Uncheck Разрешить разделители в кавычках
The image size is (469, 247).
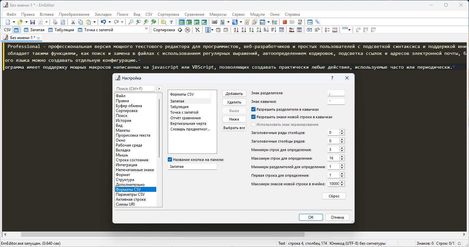click(x=253, y=109)
